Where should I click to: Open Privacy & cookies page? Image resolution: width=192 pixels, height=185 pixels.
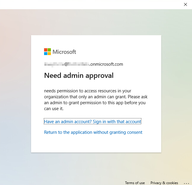click(x=164, y=183)
